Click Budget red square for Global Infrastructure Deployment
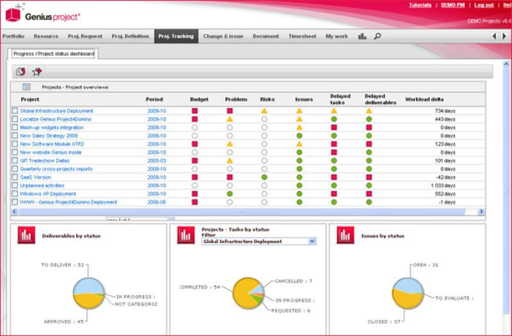Image resolution: width=512 pixels, height=336 pixels. click(195, 111)
